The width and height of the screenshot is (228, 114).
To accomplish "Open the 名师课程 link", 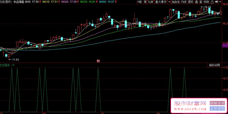I will pos(217,109).
